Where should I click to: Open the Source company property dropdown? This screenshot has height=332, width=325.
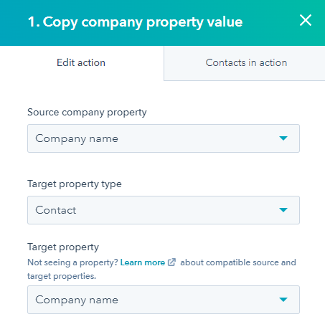164,138
